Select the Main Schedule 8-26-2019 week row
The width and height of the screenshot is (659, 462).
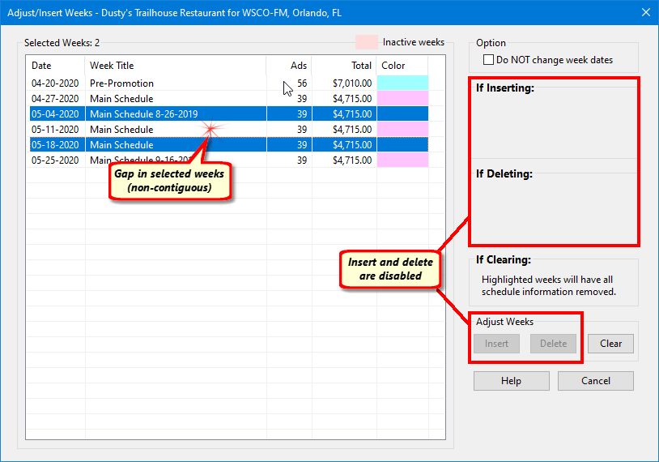click(143, 114)
